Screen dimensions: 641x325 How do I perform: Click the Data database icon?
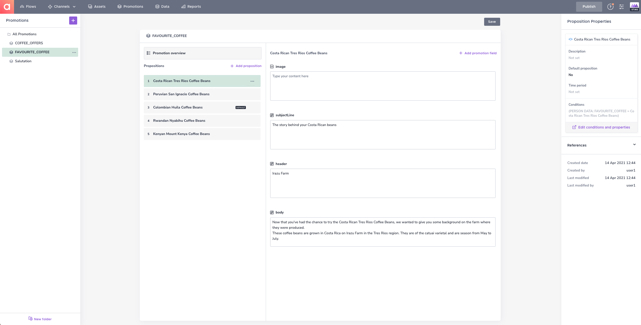[x=157, y=6]
